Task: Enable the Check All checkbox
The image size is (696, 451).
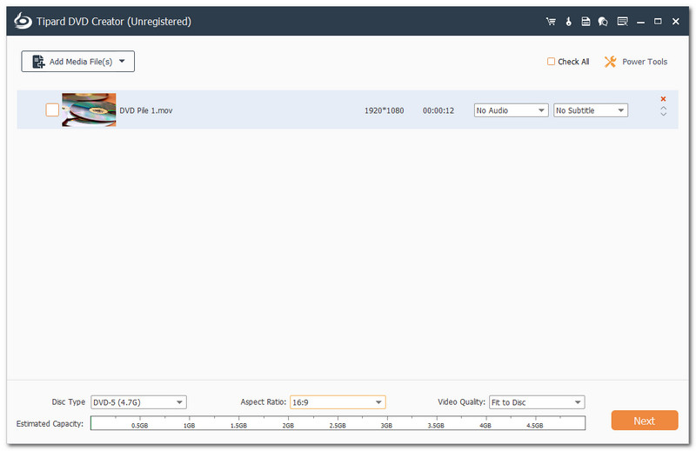Action: [x=551, y=62]
